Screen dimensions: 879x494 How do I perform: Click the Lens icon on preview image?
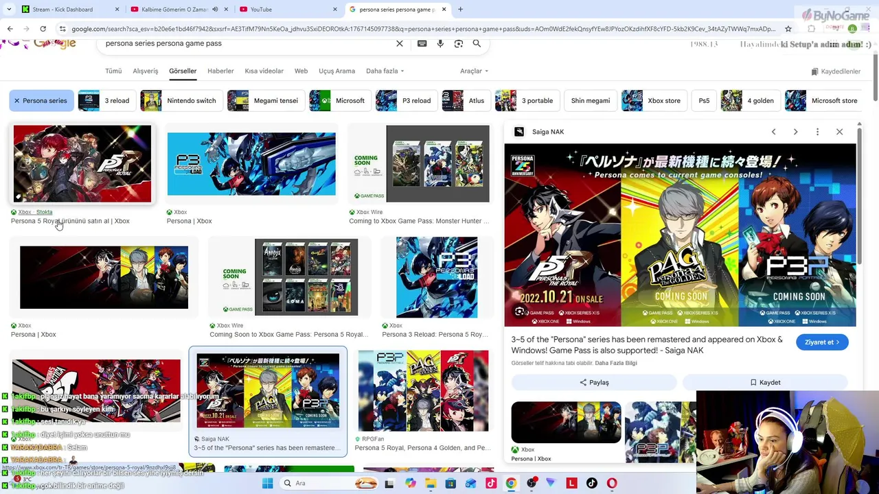click(520, 311)
